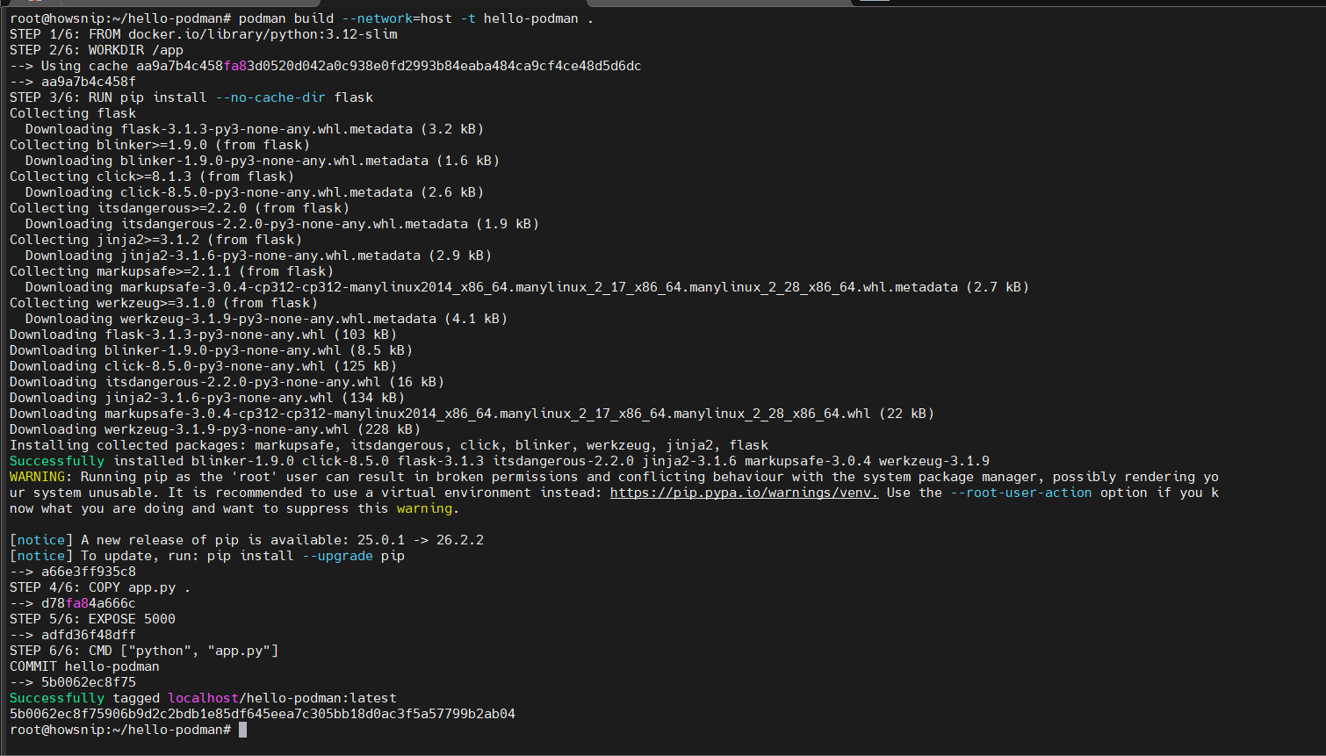Click the blinker wheel download line (8.5 kB)
1326x756 pixels.
pyautogui.click(x=212, y=350)
